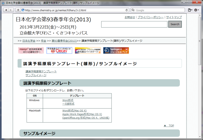
Task: Download the Windows Word形式 template
Action: [x=68, y=100]
